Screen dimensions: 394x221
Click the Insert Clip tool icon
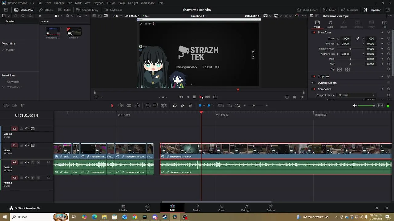point(148,106)
